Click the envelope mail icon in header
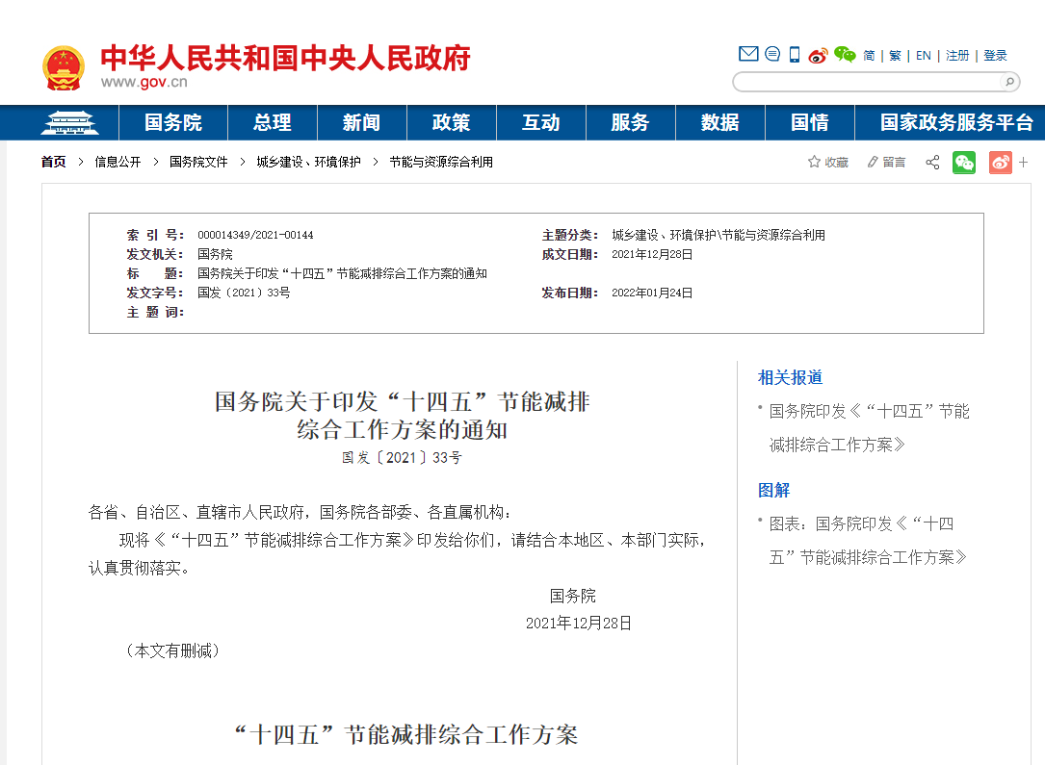Image resolution: width=1045 pixels, height=765 pixels. tap(748, 54)
